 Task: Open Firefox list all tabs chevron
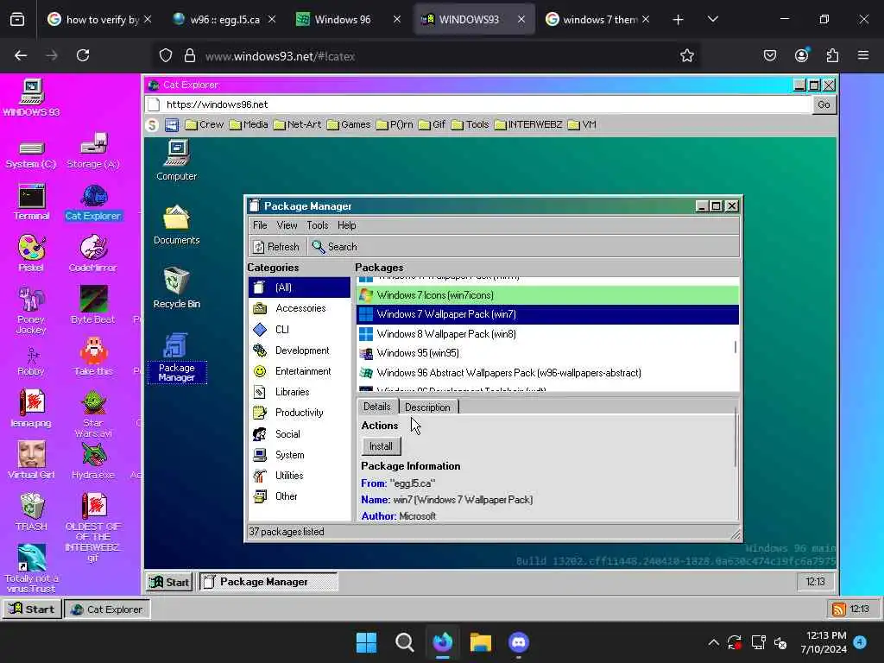712,20
